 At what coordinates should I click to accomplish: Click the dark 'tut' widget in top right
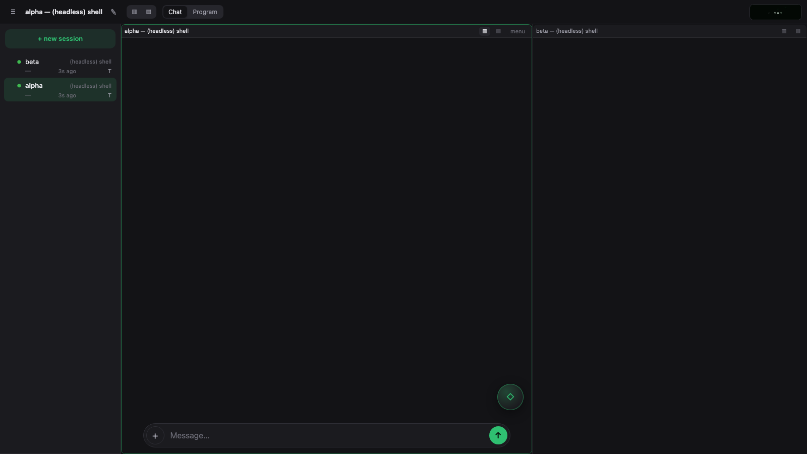776,12
